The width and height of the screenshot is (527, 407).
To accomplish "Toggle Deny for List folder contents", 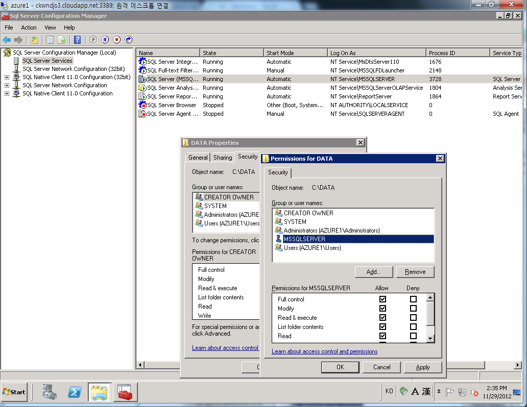I will click(414, 327).
